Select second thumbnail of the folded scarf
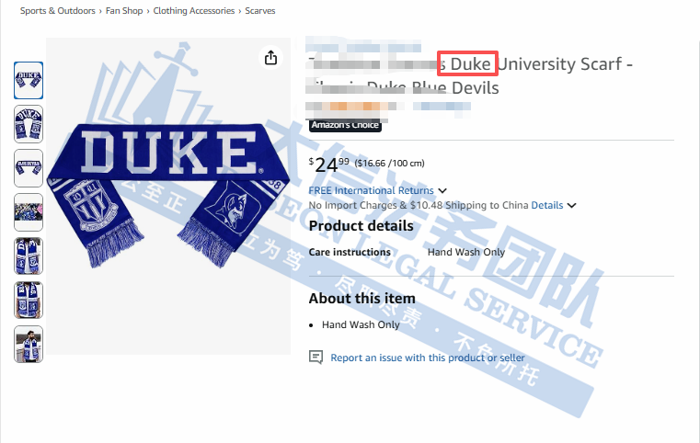The width and height of the screenshot is (700, 443). tap(29, 124)
